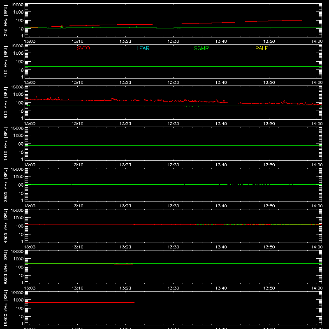Click 13:40 label below the 8800 MHz plot
This screenshot has height=329, width=329.
coord(221,288)
